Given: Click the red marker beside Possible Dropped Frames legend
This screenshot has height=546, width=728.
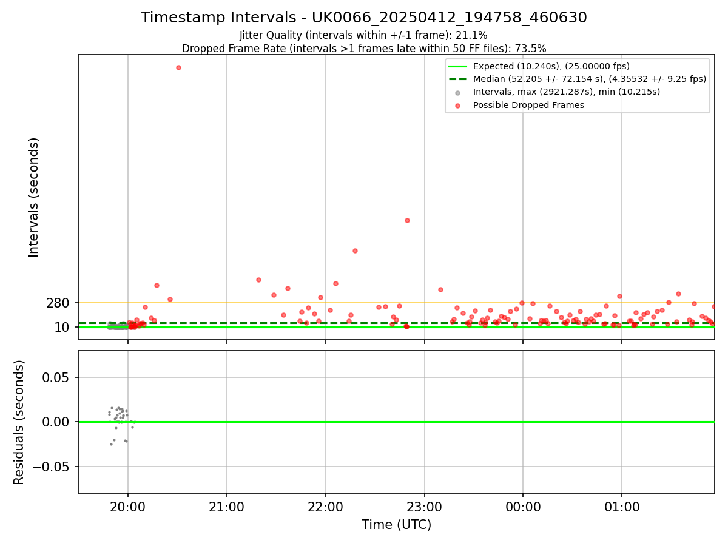Looking at the screenshot, I should pyautogui.click(x=458, y=106).
